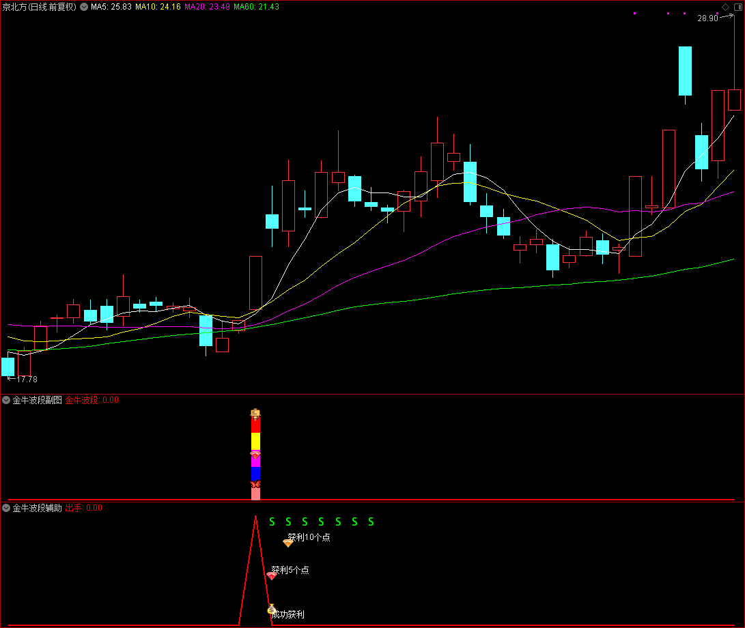This screenshot has height=628, width=745.
Task: Click the 28.90 high price label
Action: [707, 18]
